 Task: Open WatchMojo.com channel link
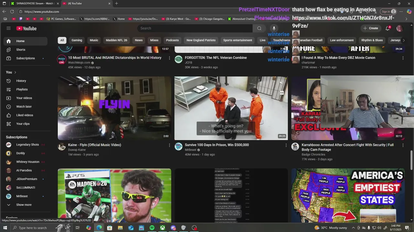[79, 63]
